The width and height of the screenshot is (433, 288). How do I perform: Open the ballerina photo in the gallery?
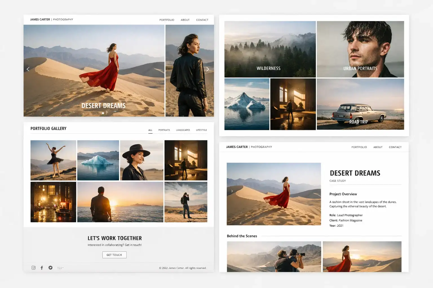coord(53,160)
